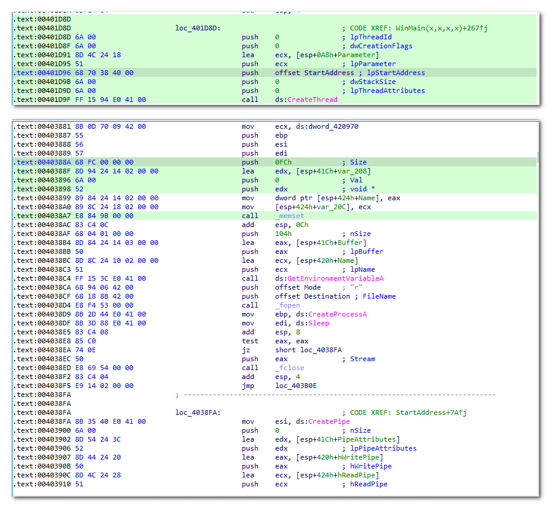Screen dimensions: 552x509
Task: Click the void * comment
Action: click(362, 189)
